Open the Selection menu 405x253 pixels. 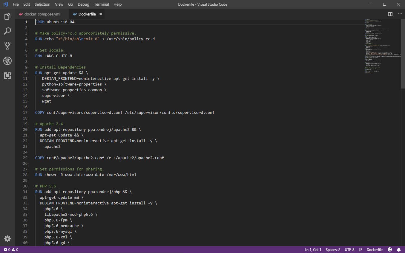tap(42, 4)
